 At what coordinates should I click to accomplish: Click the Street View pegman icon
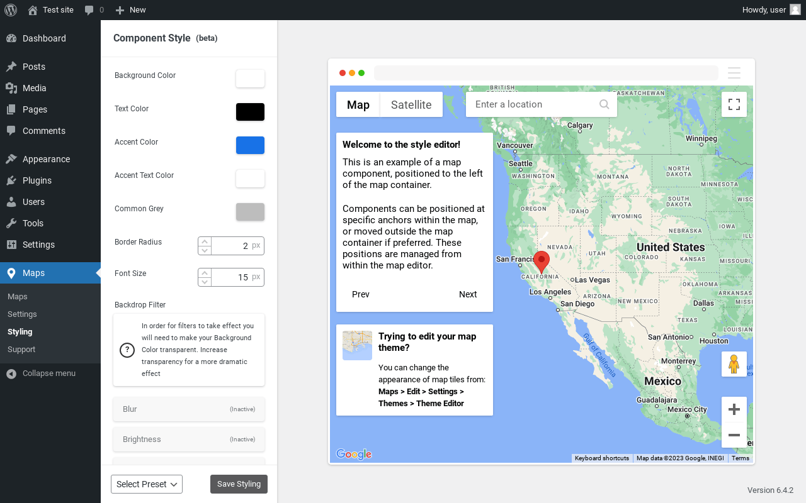(x=734, y=364)
